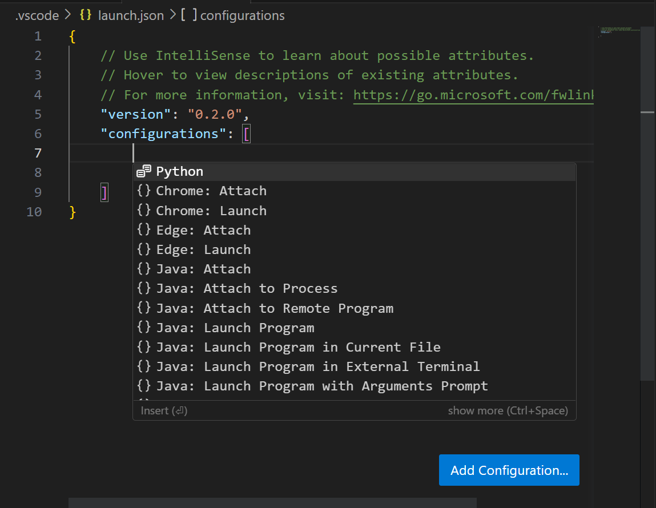Select the Python suggestion entry
Screen dimensions: 656x508
tap(355, 171)
